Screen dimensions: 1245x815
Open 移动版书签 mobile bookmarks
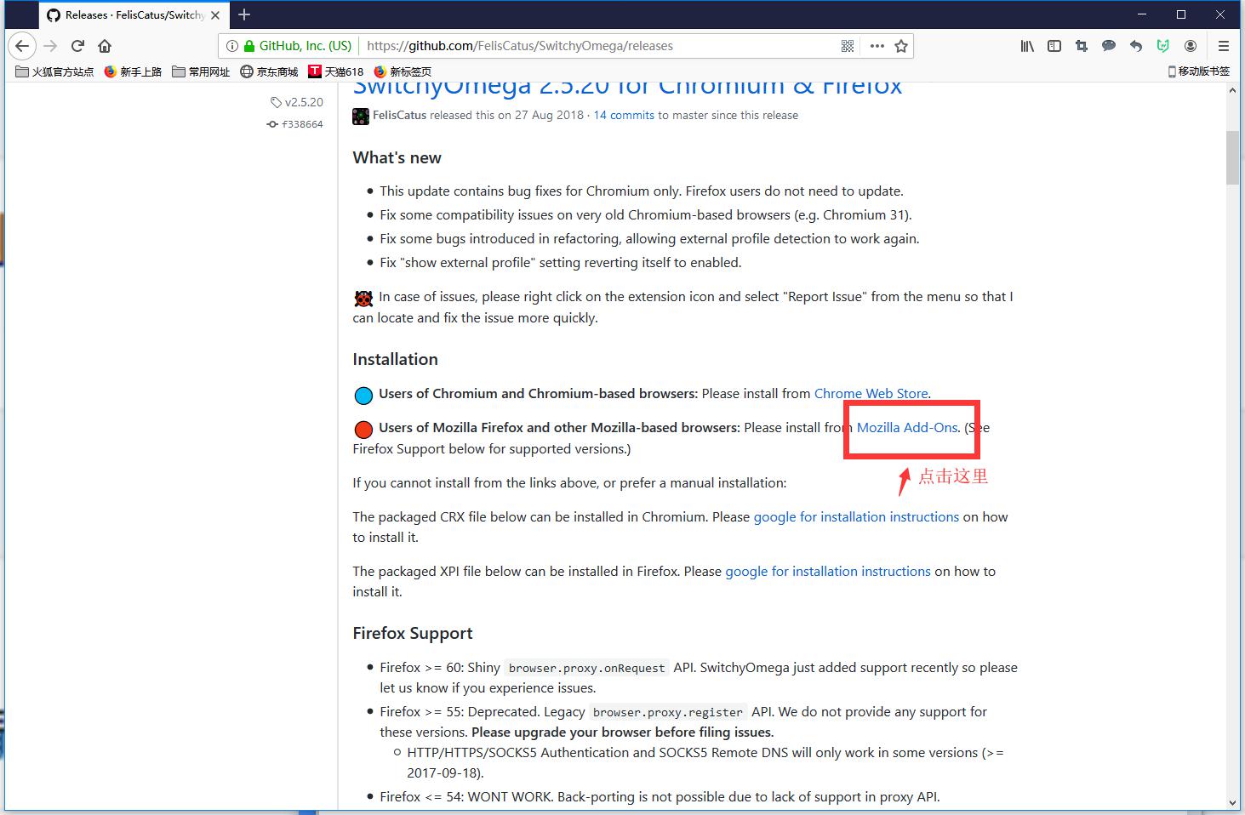pyautogui.click(x=1199, y=71)
